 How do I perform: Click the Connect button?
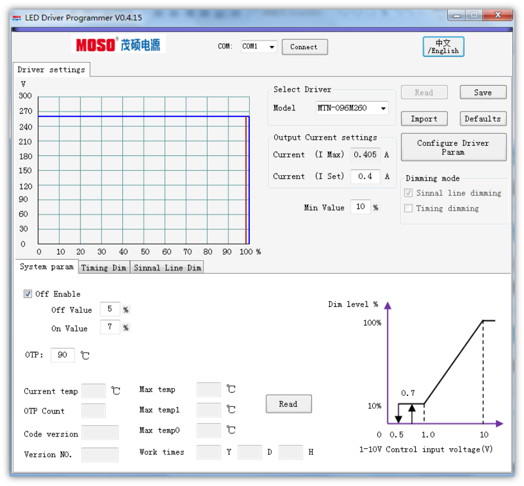305,47
